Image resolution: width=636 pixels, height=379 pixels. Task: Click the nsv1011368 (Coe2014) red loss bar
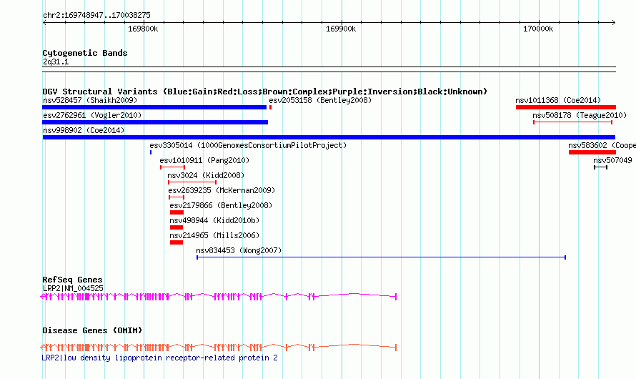pyautogui.click(x=566, y=107)
